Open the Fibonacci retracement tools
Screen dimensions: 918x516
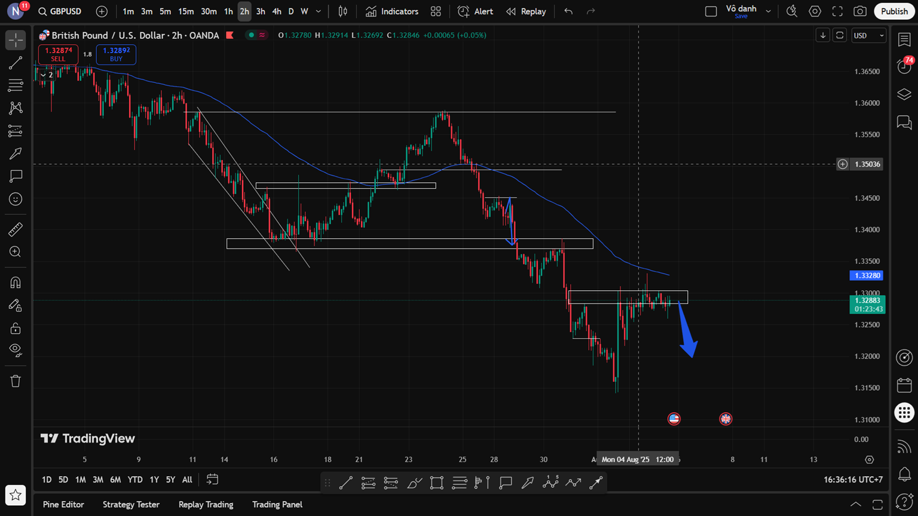[16, 85]
